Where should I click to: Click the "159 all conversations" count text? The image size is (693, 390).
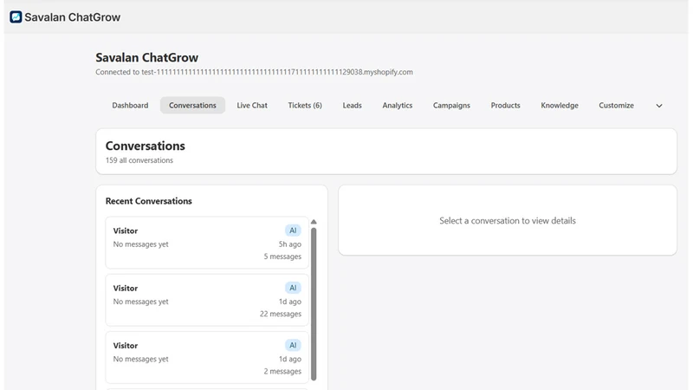tap(139, 160)
